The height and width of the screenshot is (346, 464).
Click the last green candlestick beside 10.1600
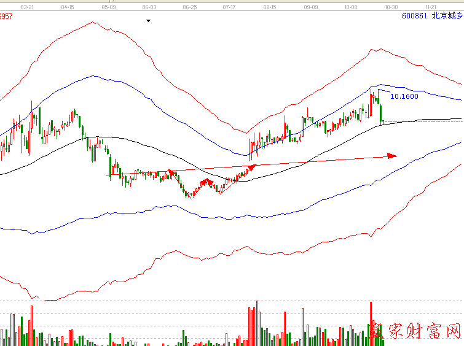pyautogui.click(x=382, y=113)
